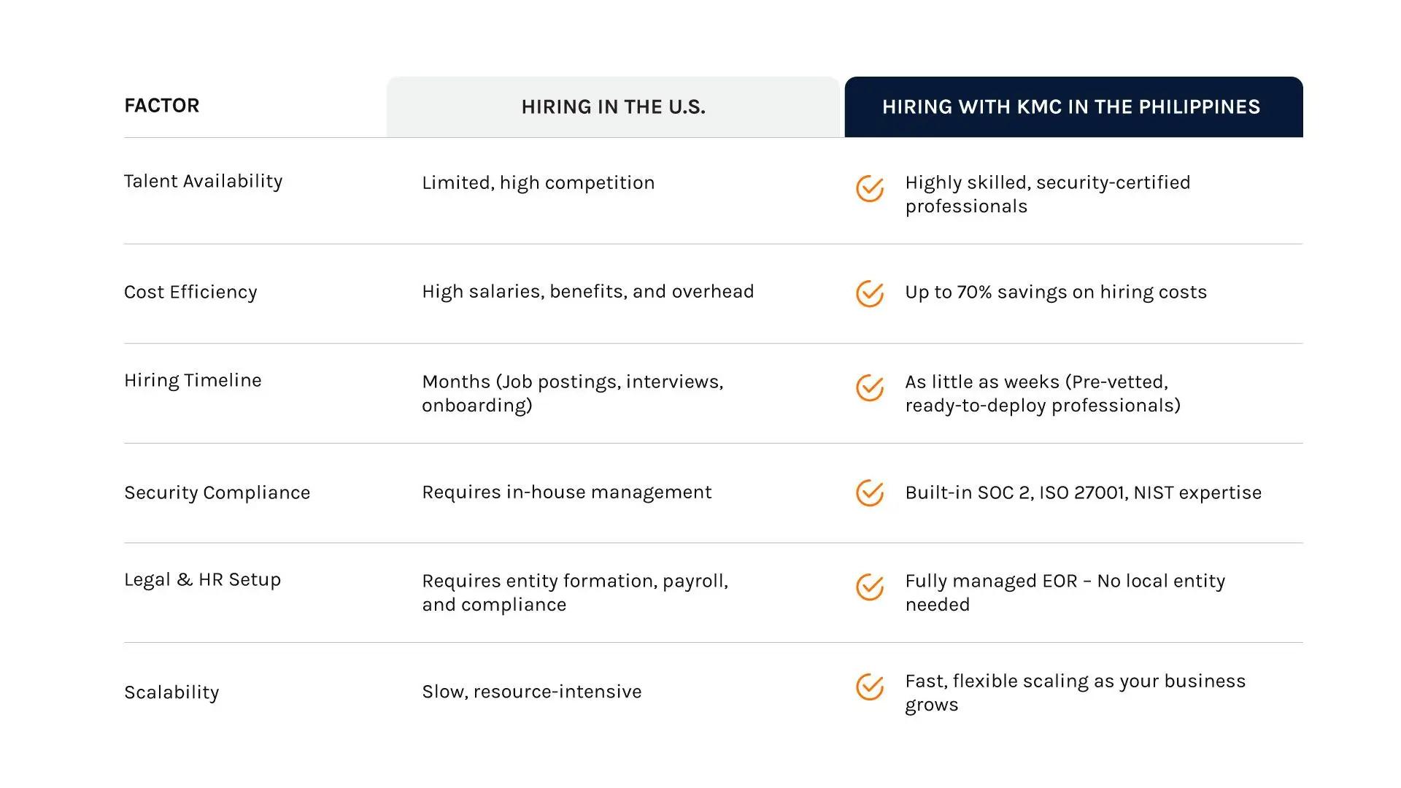
Task: Click the Talent Availability row label
Action: click(x=203, y=182)
